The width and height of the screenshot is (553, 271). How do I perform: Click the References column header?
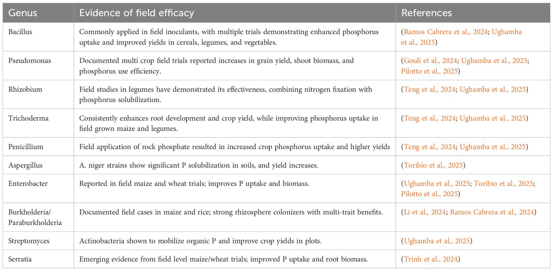tap(426, 13)
